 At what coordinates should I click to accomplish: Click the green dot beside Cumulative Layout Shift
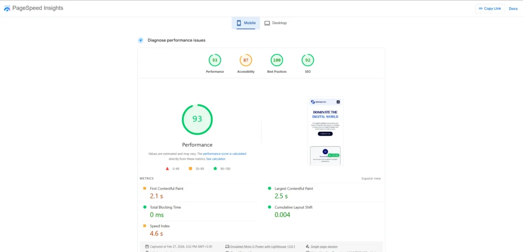(270, 207)
